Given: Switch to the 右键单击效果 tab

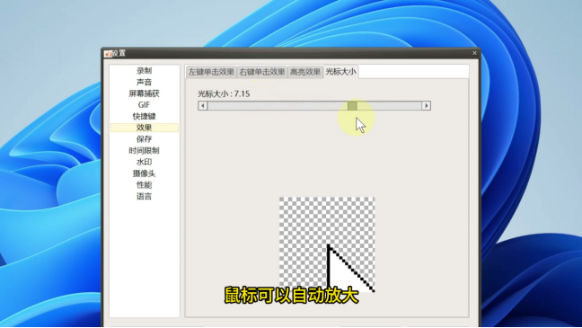Looking at the screenshot, I should coord(262,72).
